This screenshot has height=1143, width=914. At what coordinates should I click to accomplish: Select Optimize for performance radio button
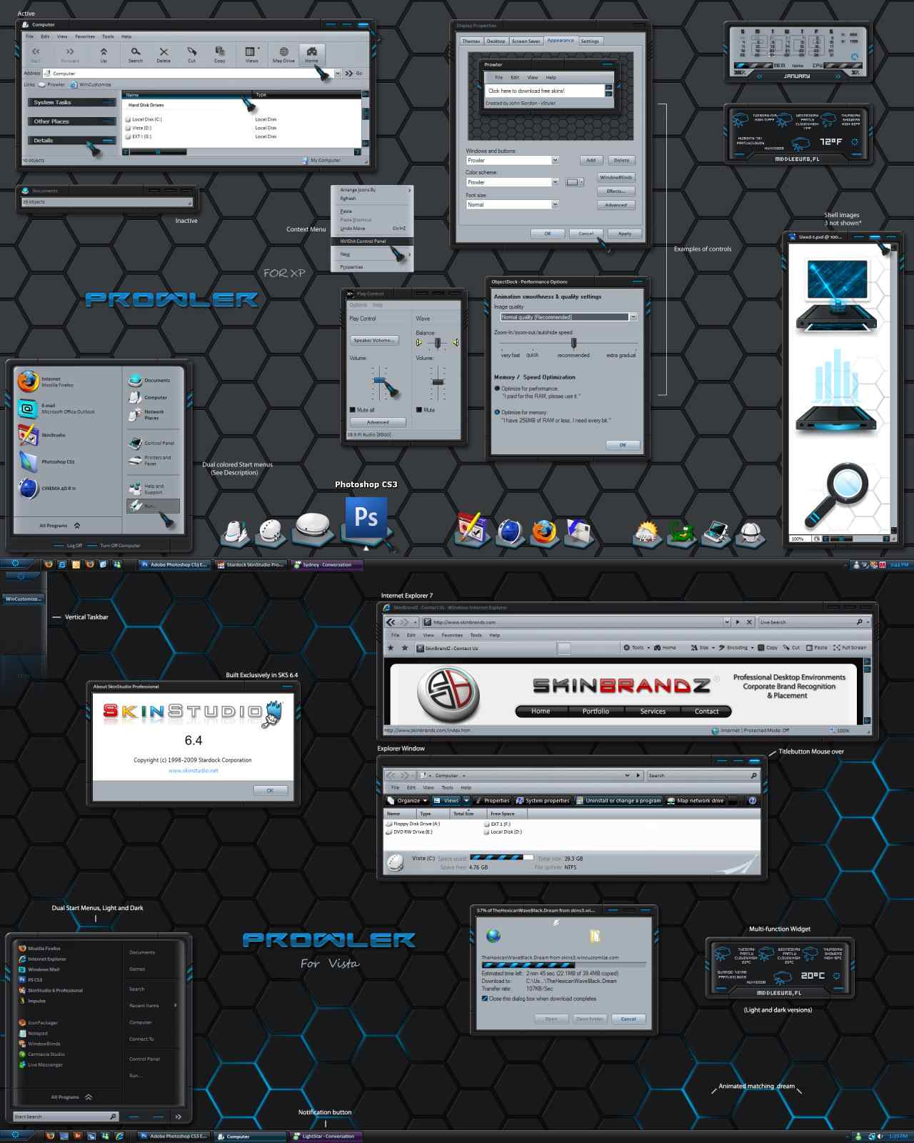[497, 389]
